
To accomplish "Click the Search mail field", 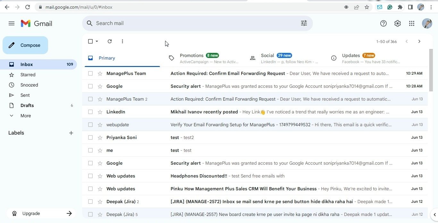I will (197, 23).
